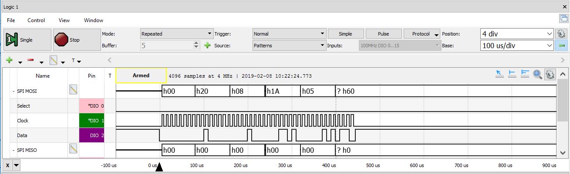Open the plot settings gear icon

pos(550,75)
